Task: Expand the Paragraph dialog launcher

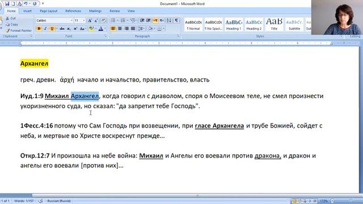Action: click(x=178, y=36)
